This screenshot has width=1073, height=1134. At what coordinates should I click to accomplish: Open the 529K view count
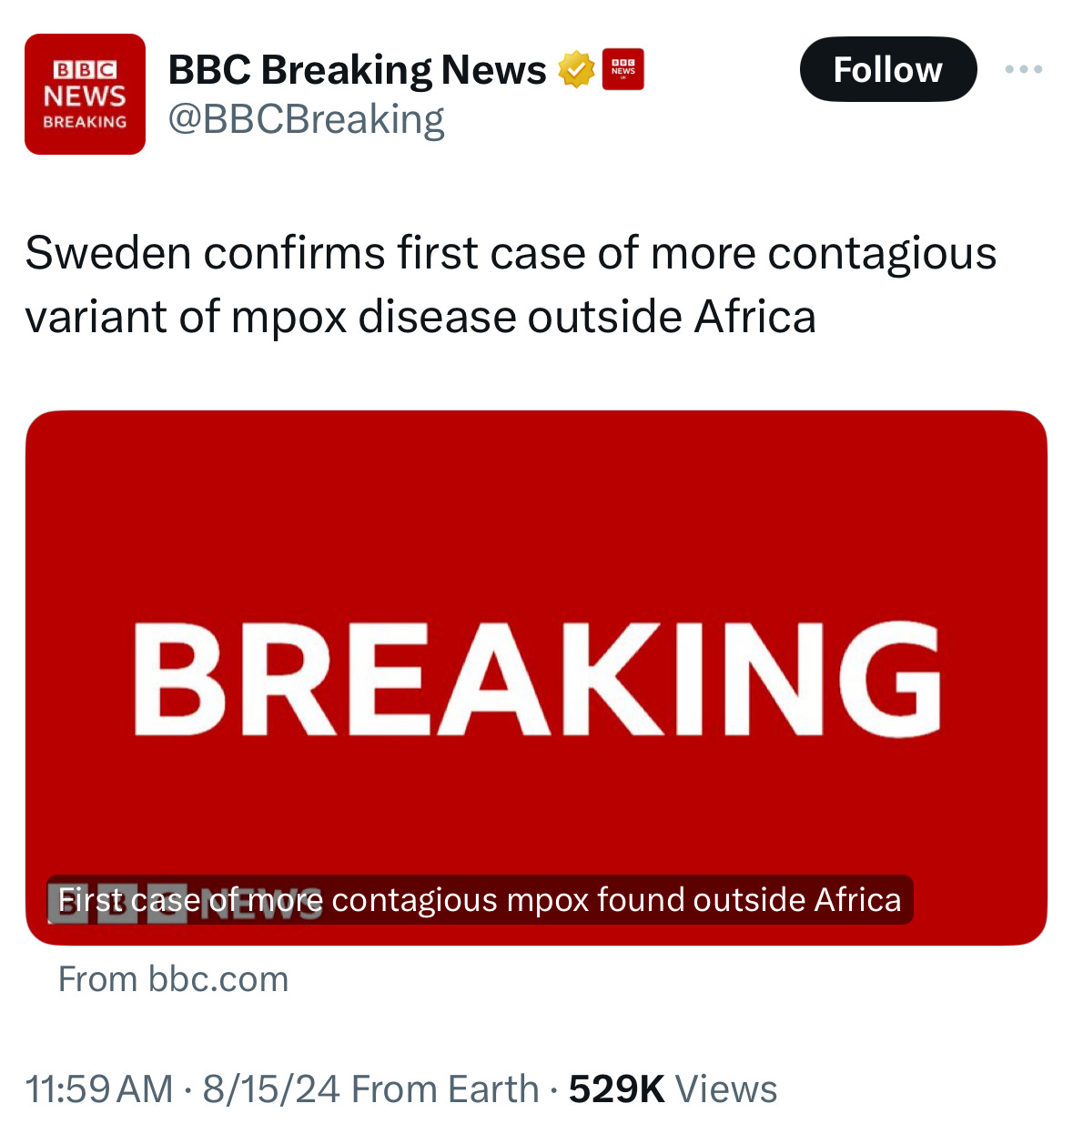pyautogui.click(x=616, y=1089)
